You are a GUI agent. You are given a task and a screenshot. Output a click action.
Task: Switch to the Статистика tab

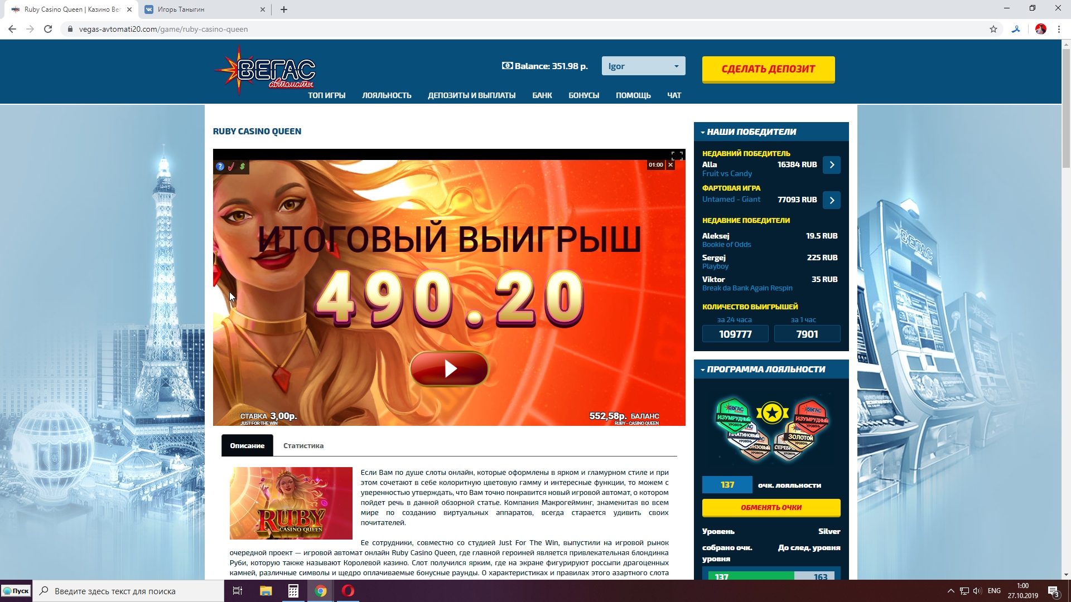(303, 445)
